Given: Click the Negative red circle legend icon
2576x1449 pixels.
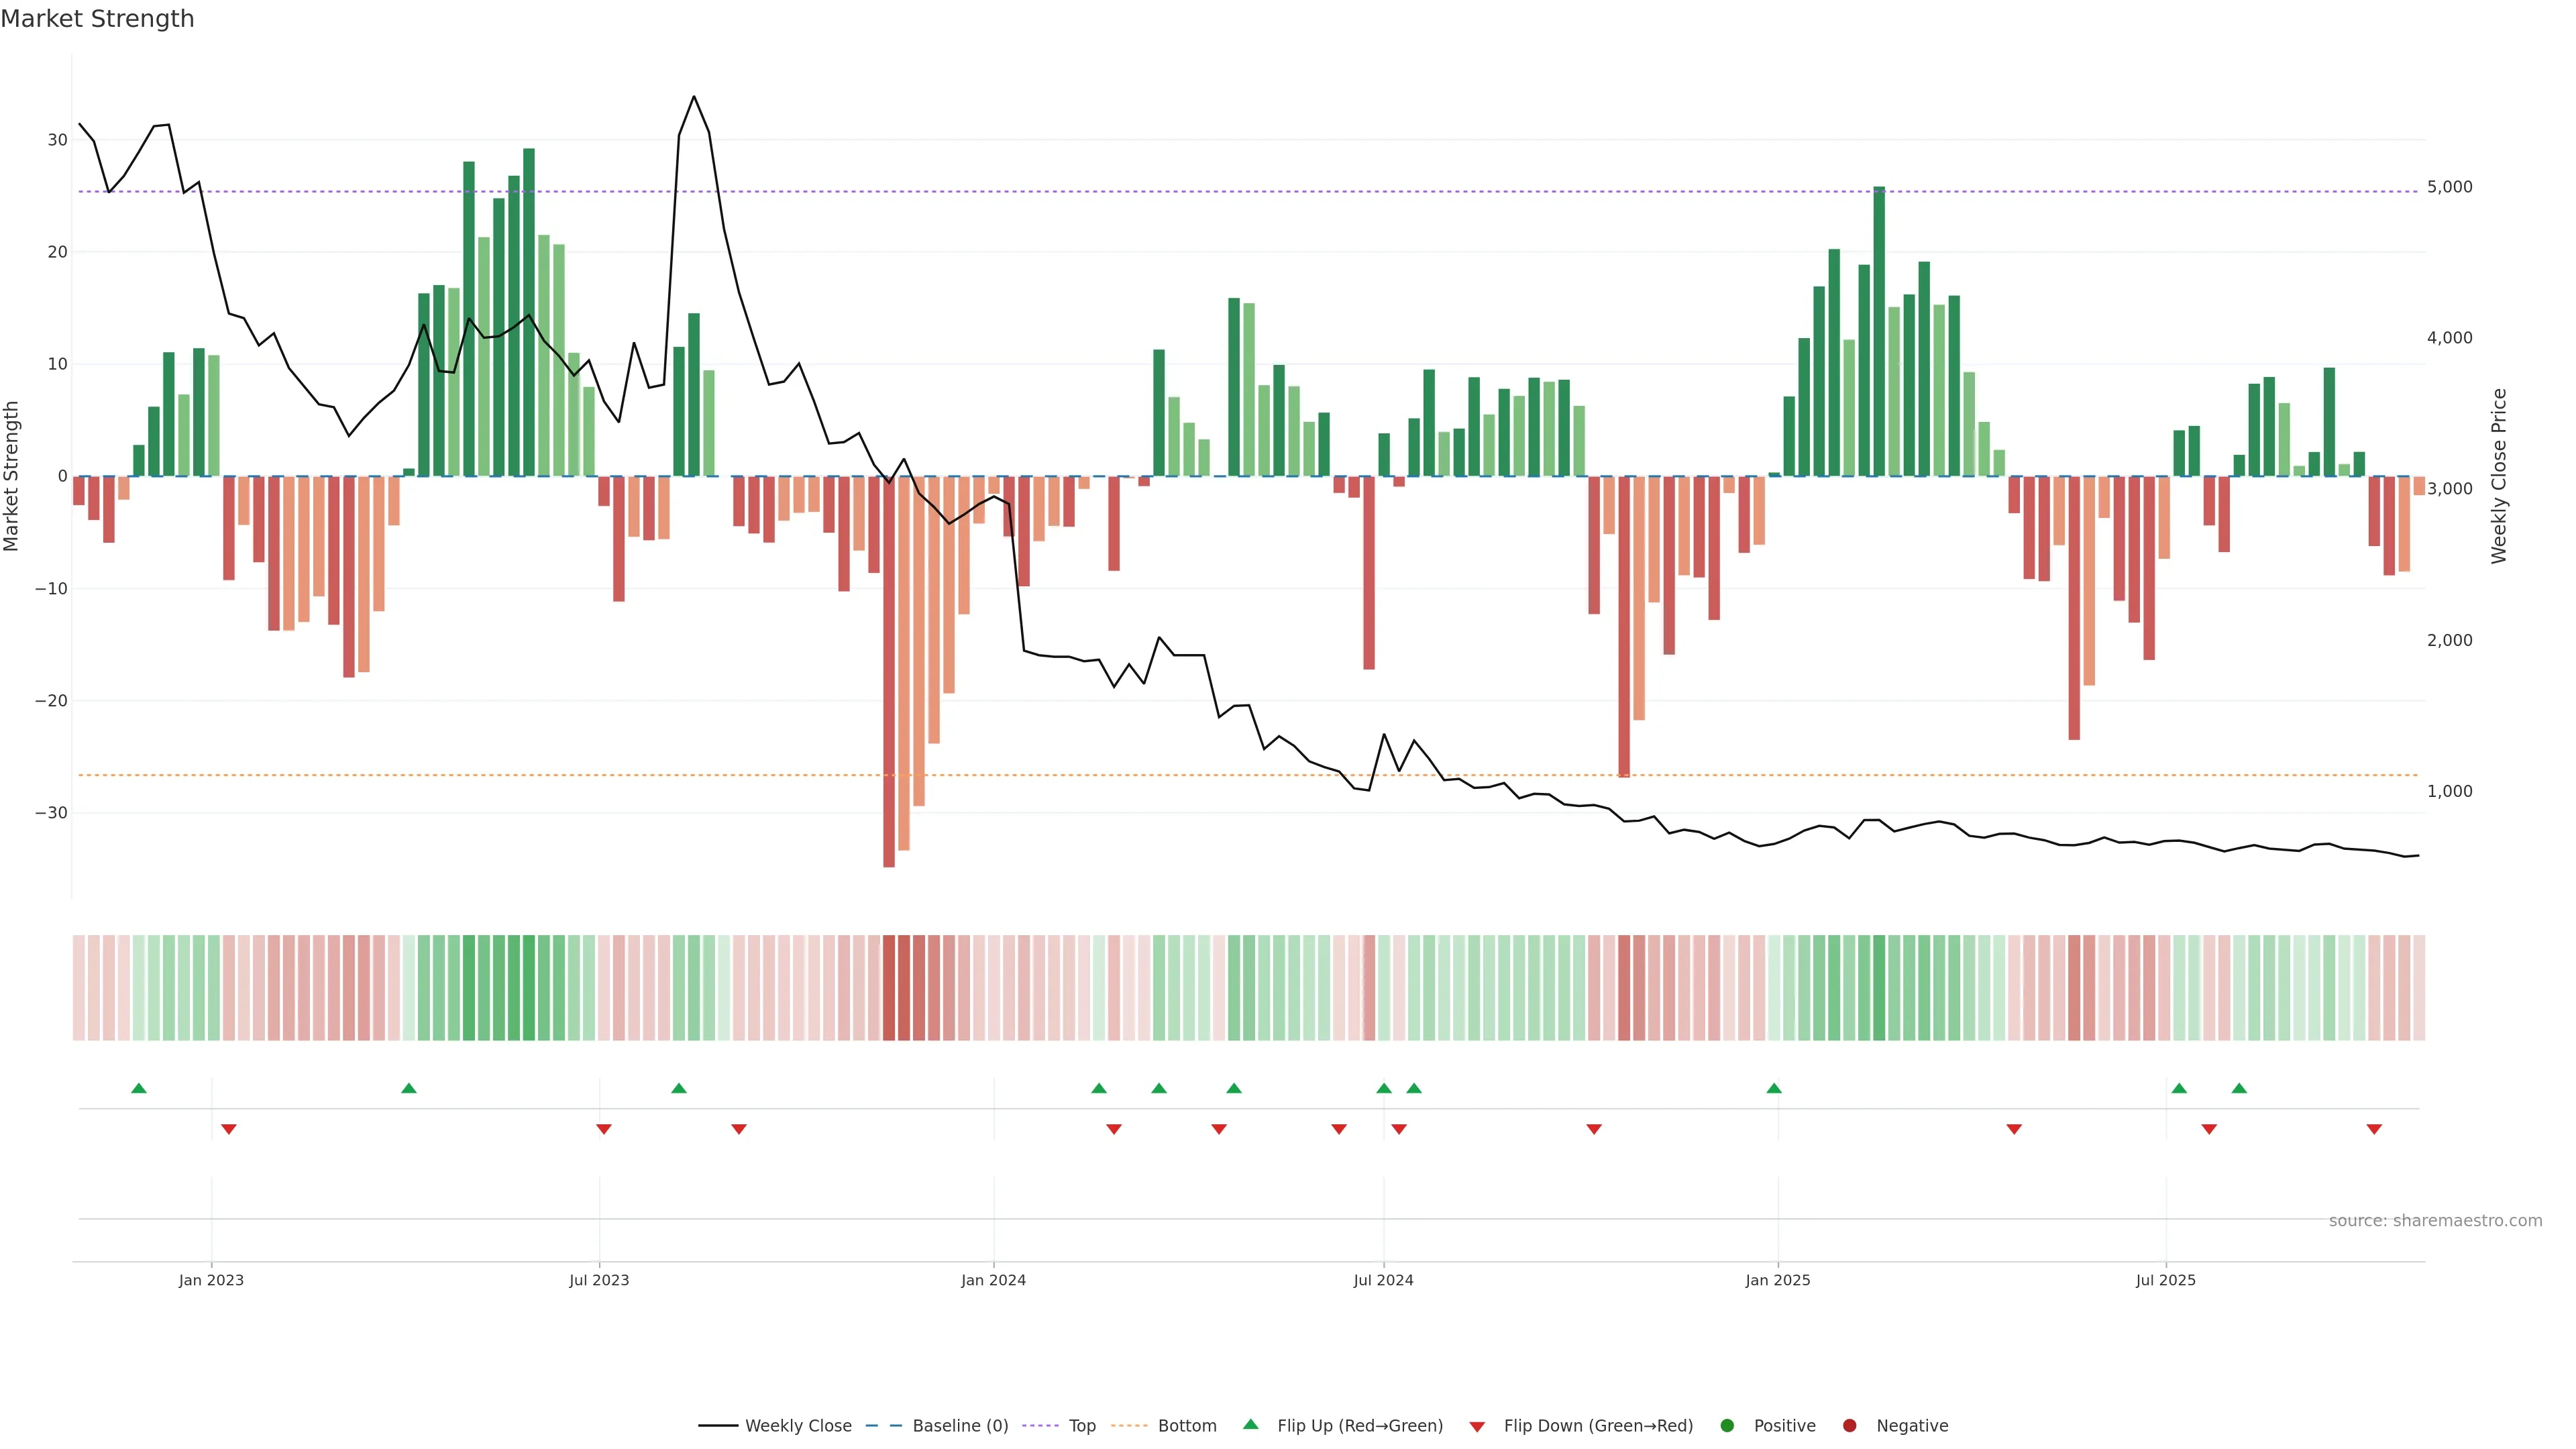Looking at the screenshot, I should click(1849, 1426).
